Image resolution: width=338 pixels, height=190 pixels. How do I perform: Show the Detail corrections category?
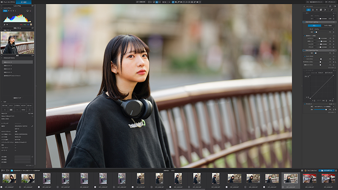(x=317, y=10)
